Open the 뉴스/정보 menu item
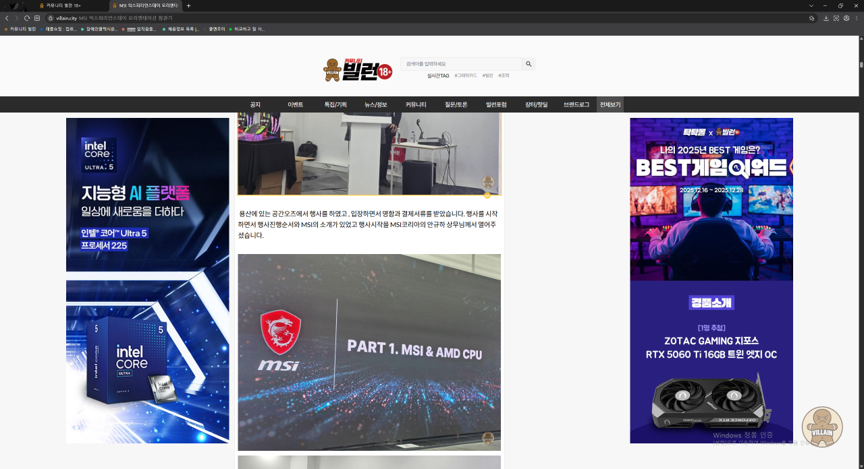 pyautogui.click(x=376, y=104)
